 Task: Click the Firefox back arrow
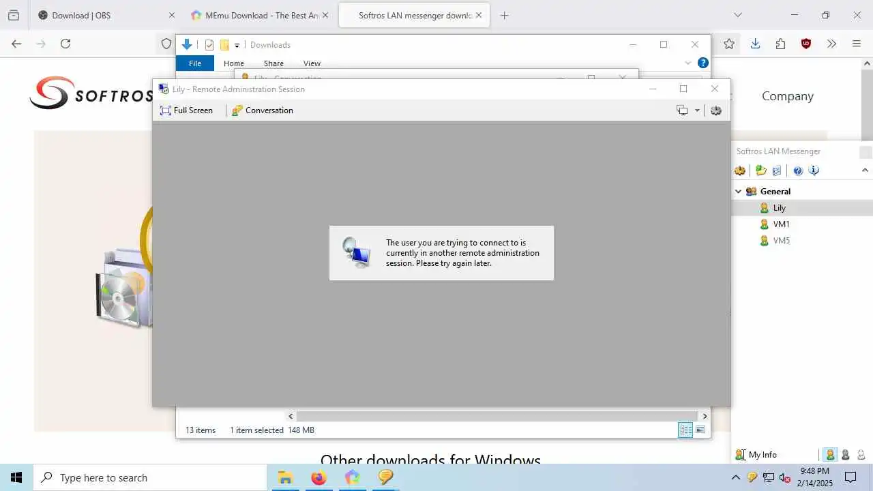[16, 44]
